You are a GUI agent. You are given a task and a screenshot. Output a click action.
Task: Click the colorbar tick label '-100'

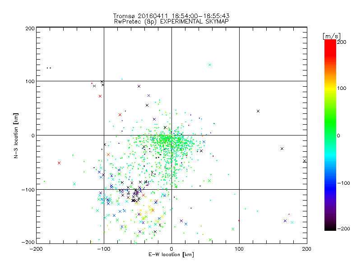tap(343, 183)
